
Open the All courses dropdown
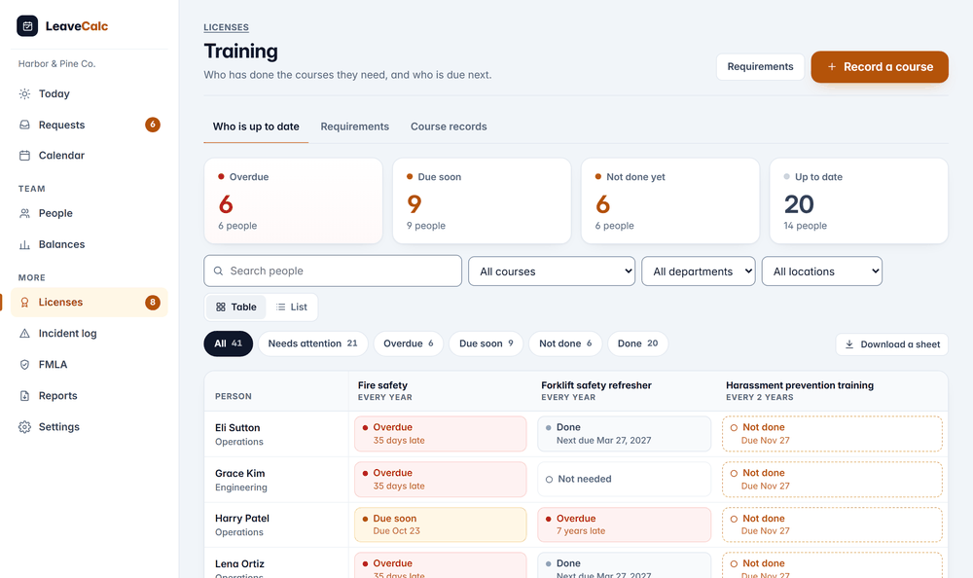552,271
